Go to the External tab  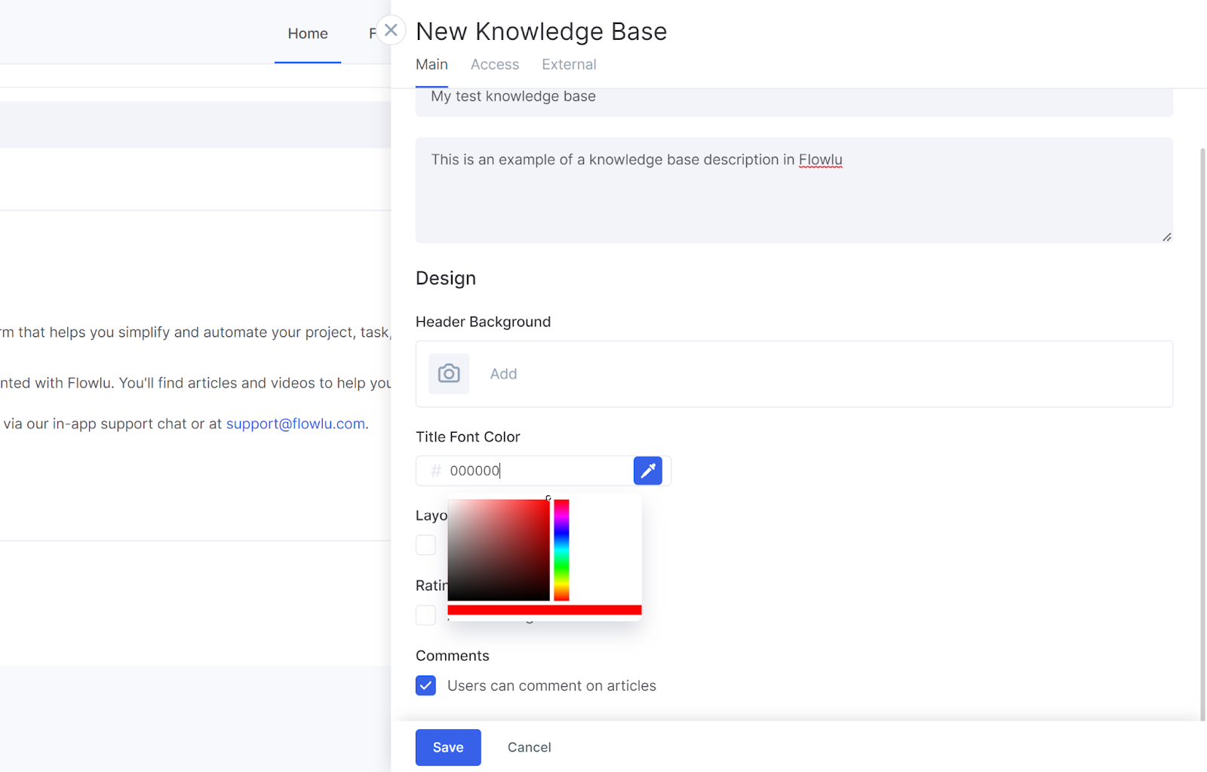click(569, 65)
